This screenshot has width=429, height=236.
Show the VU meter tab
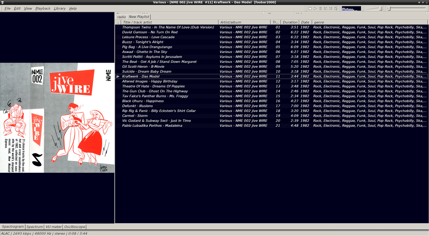point(54,227)
